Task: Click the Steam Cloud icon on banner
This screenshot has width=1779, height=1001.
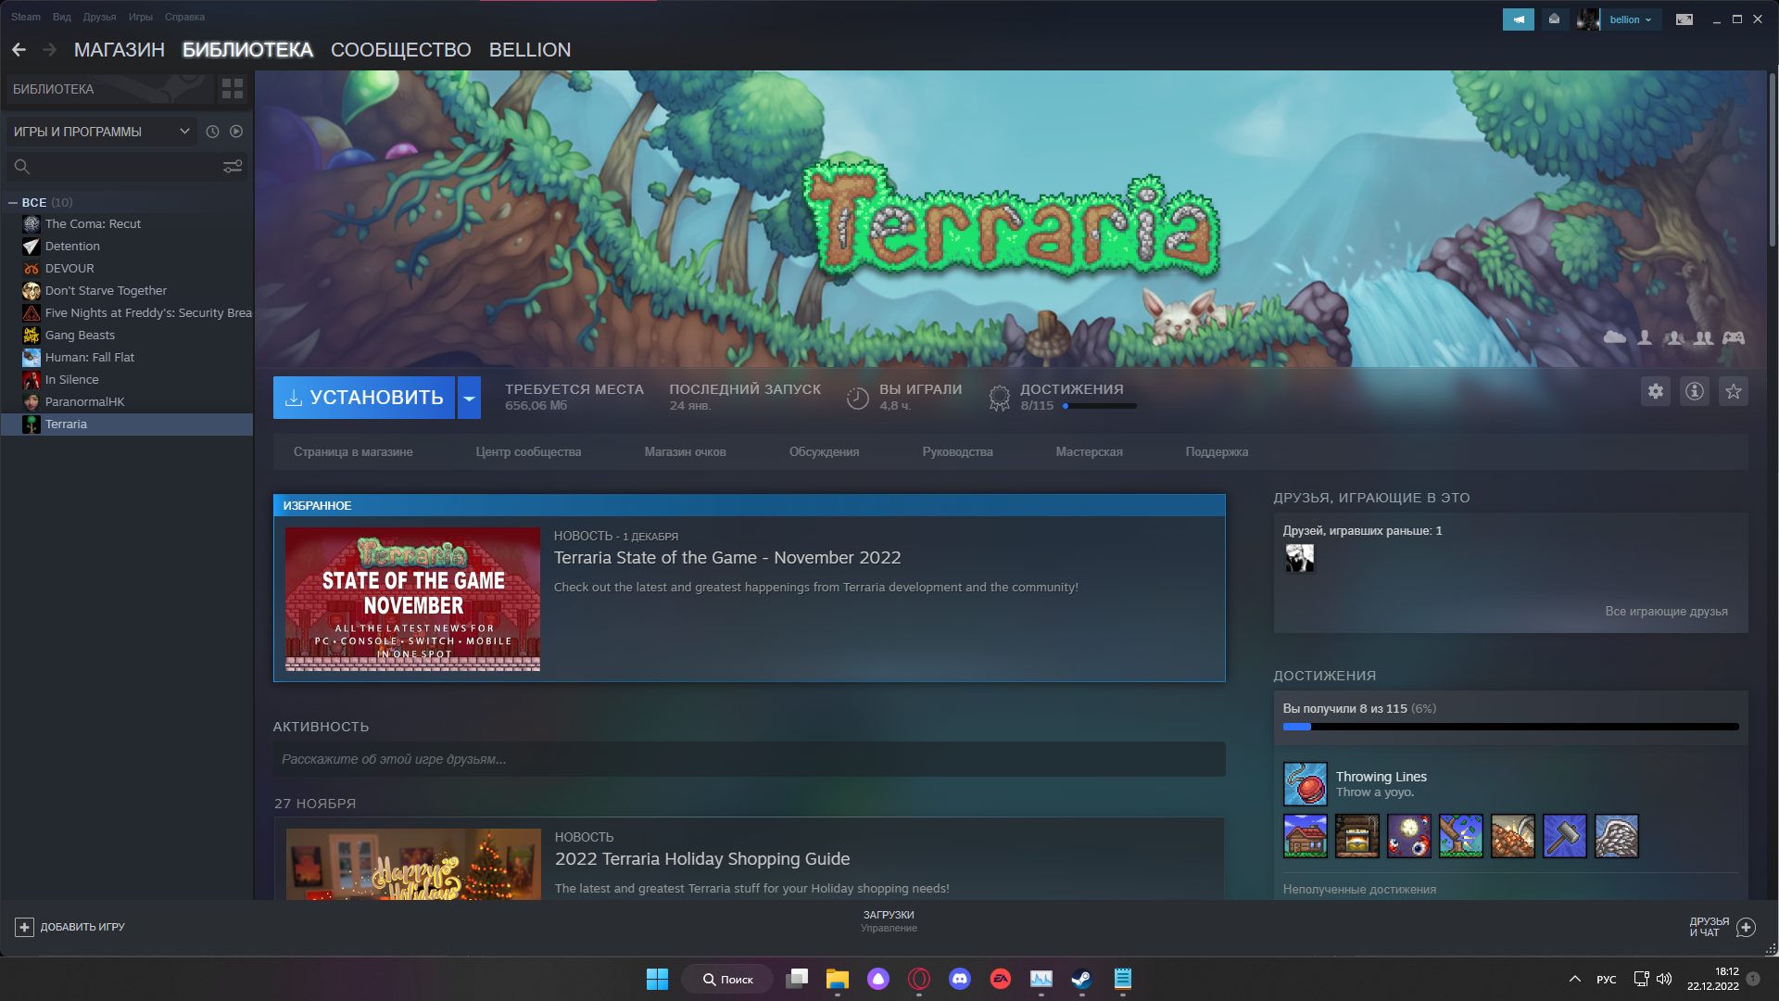Action: click(x=1615, y=337)
